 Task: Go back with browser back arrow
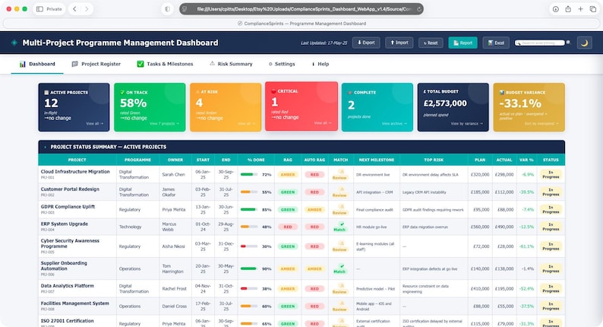click(74, 9)
